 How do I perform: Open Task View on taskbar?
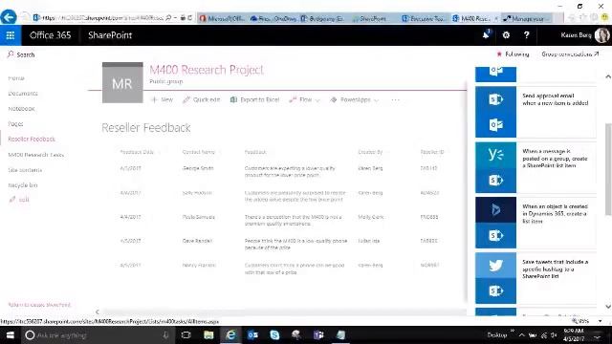(186, 335)
